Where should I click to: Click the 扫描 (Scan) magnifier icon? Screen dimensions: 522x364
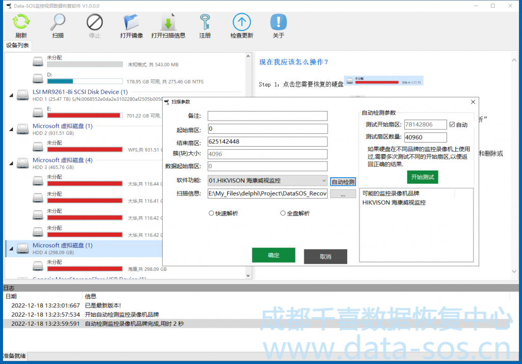(58, 23)
